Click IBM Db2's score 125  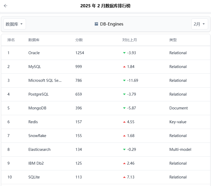[79, 163]
